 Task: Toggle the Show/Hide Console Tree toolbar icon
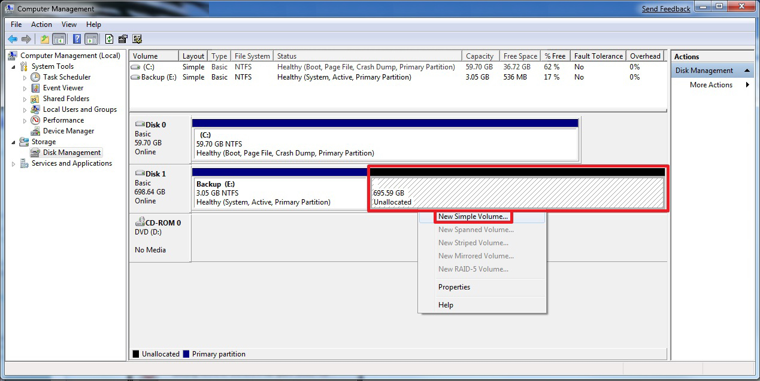coord(59,39)
